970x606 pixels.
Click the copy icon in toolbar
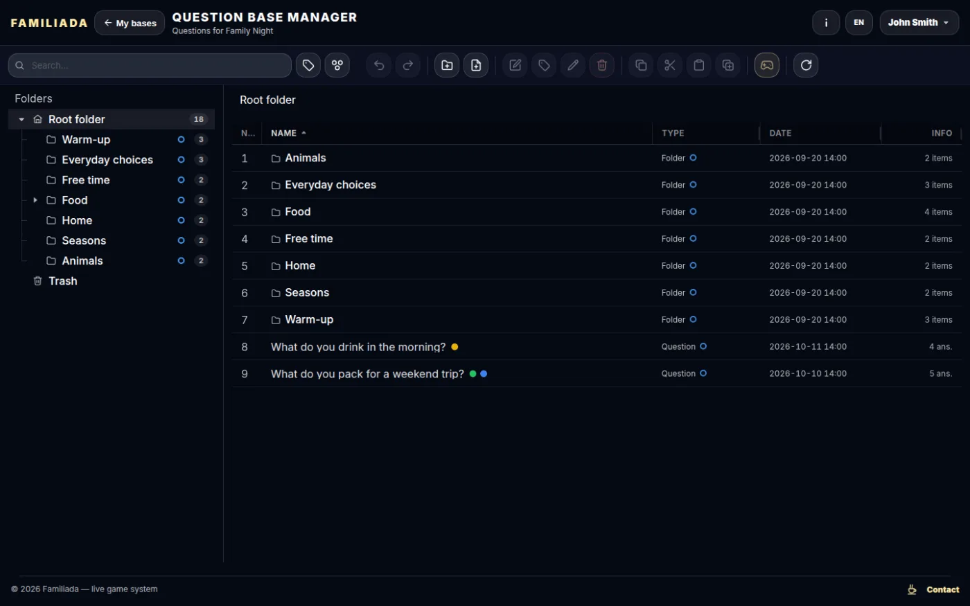pyautogui.click(x=641, y=65)
